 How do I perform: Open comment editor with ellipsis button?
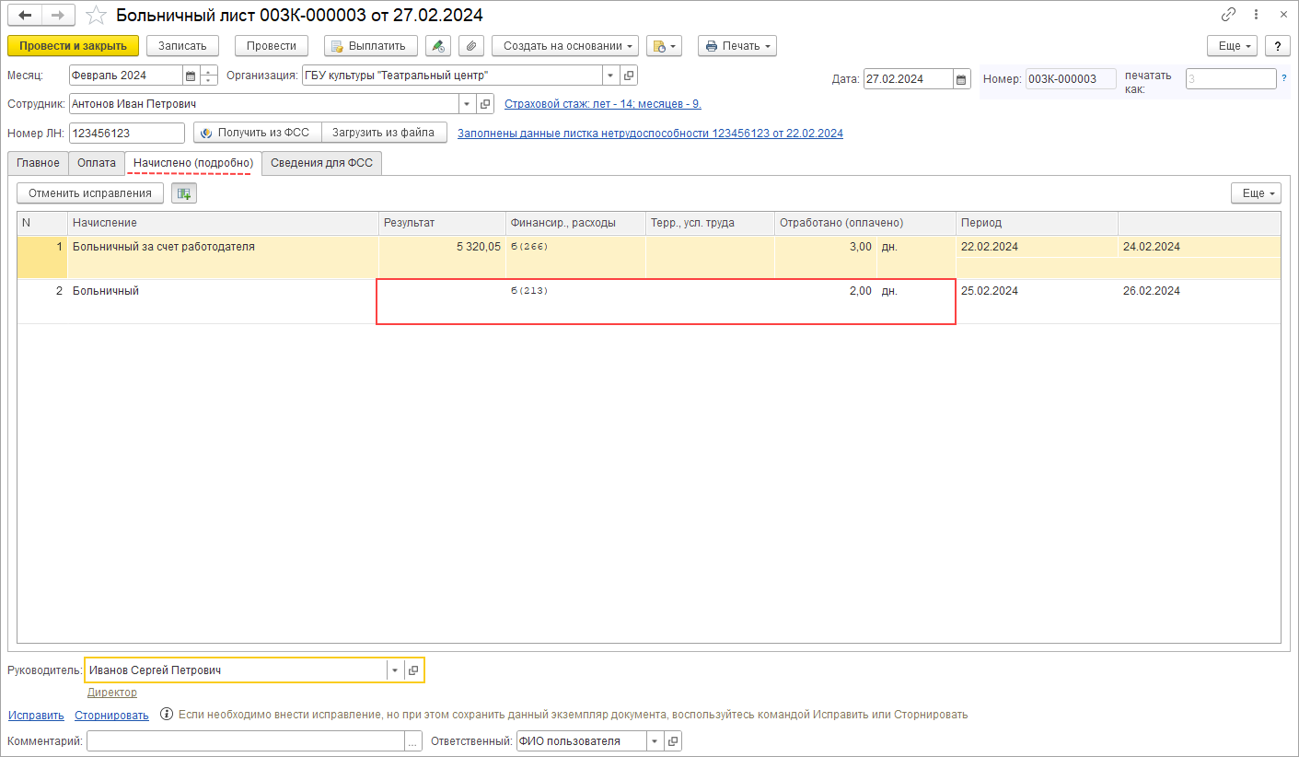point(413,741)
